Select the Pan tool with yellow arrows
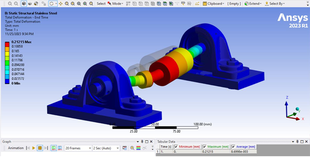The width and height of the screenshot is (310, 157). tap(61, 4)
